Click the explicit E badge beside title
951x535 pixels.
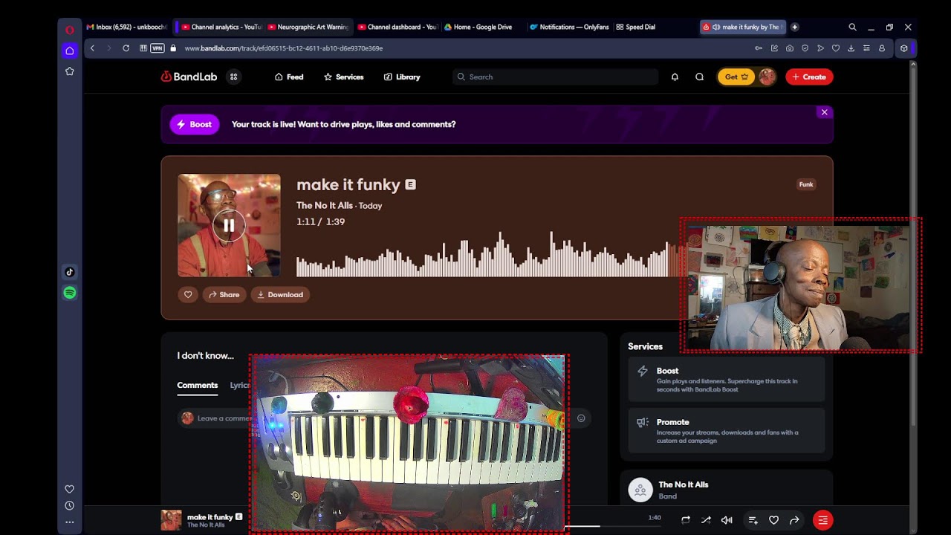click(x=410, y=184)
